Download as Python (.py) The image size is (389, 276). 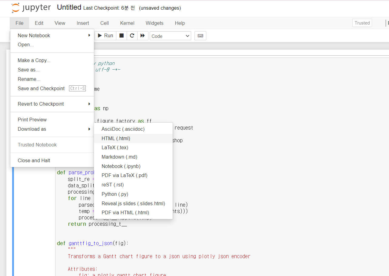pyautogui.click(x=133, y=194)
